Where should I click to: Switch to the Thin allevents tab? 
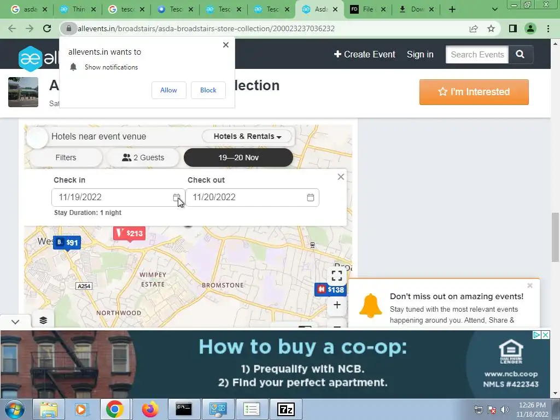(x=78, y=9)
